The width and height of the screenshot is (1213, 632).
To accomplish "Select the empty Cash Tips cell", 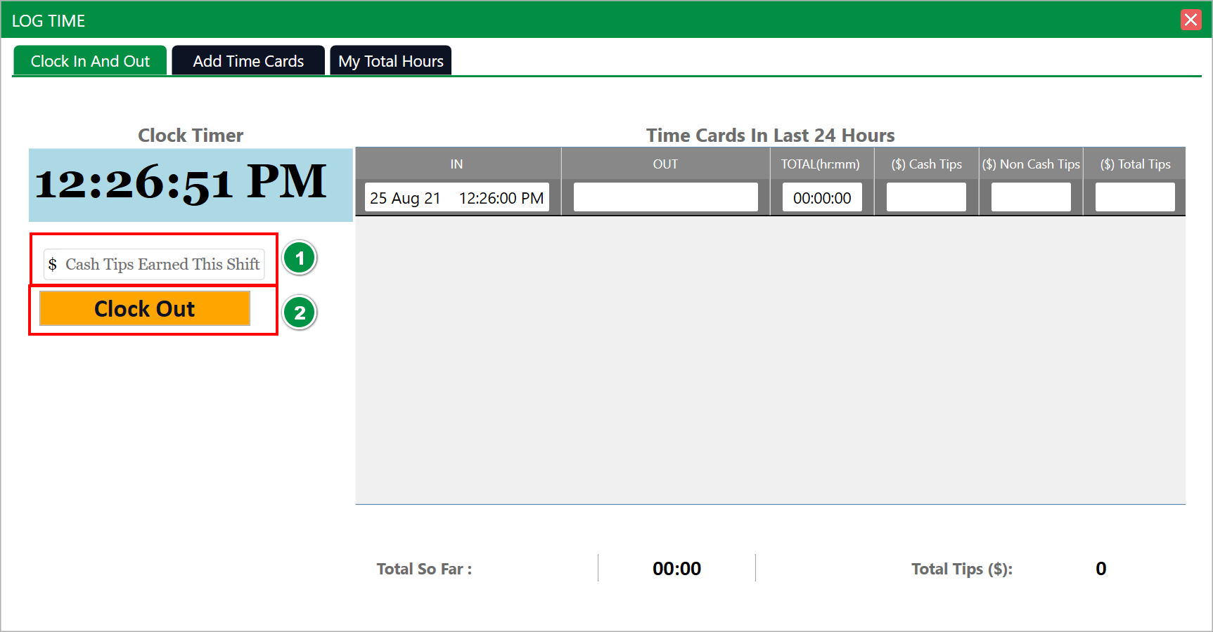I will (926, 197).
